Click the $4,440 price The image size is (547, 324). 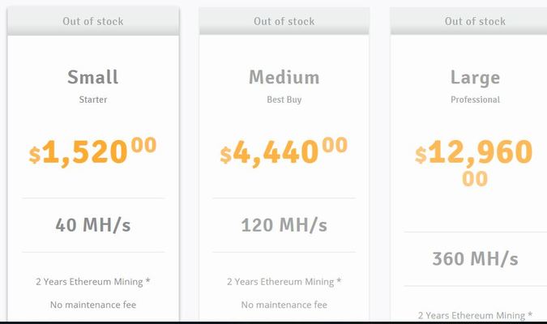point(284,151)
